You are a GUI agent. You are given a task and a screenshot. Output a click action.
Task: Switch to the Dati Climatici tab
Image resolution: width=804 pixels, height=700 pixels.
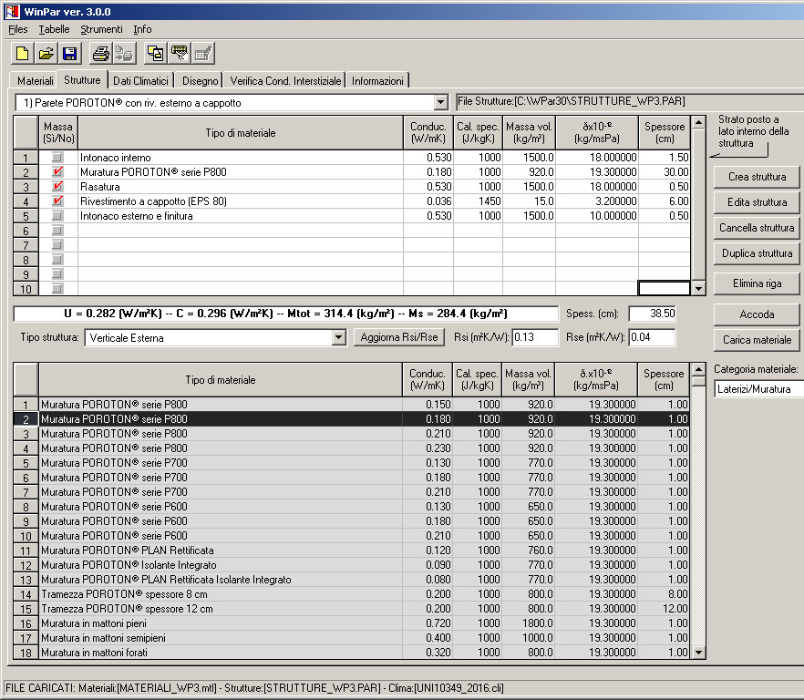coord(140,81)
